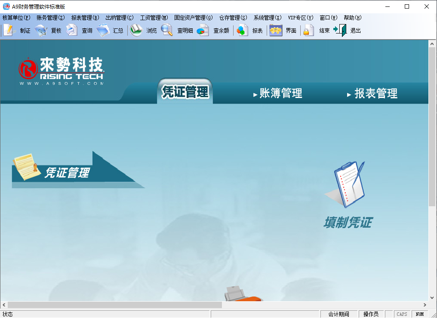
Task: Switch to the 报表管理 tab
Action: pyautogui.click(x=372, y=94)
